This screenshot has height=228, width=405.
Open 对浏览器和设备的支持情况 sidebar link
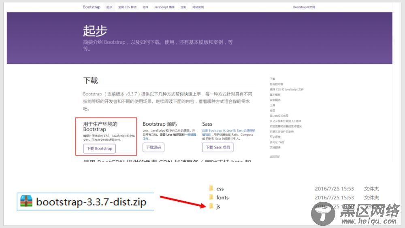(286, 126)
